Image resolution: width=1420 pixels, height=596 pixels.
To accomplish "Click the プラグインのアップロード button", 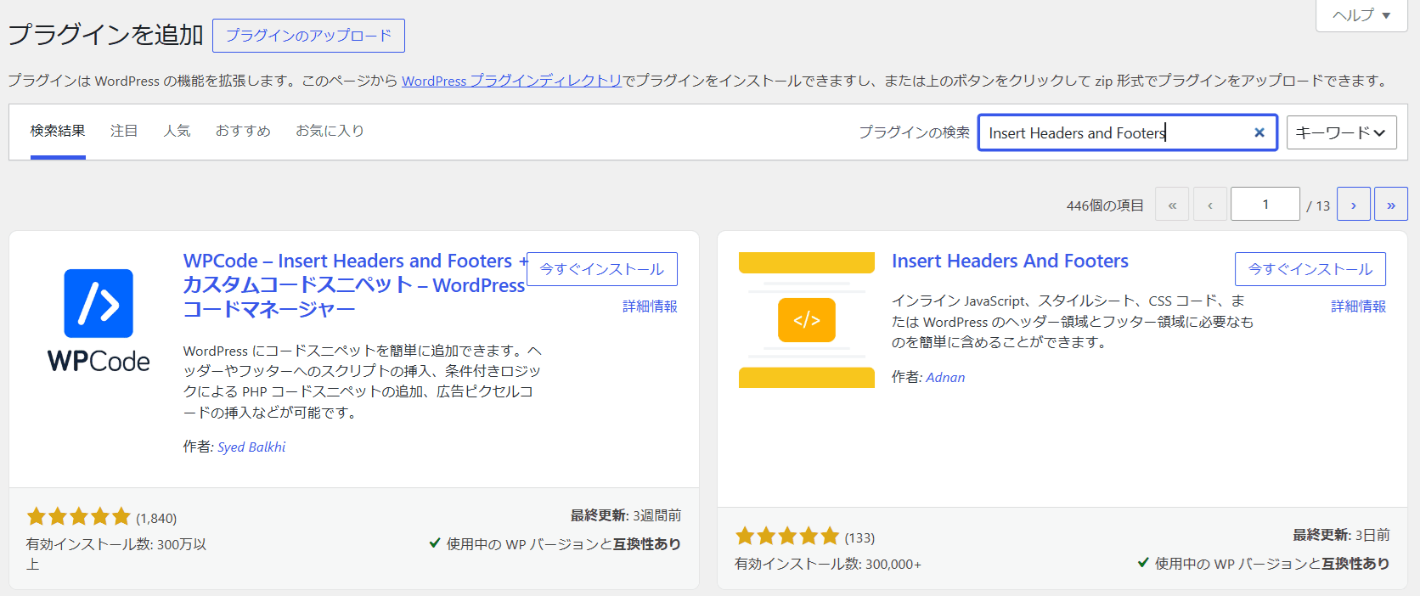I will (308, 36).
